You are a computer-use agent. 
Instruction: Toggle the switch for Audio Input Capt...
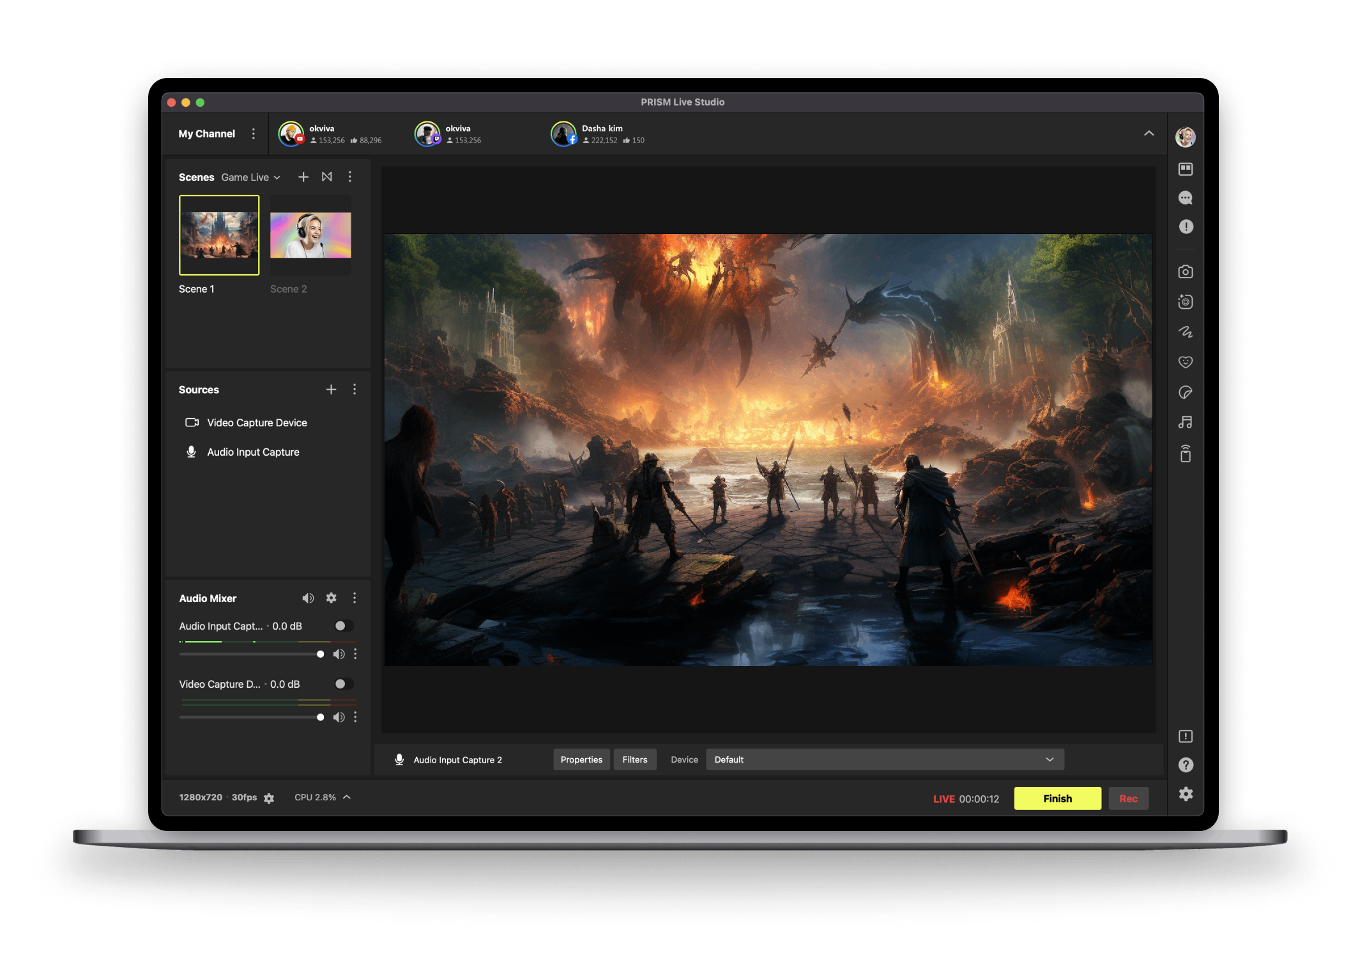344,626
